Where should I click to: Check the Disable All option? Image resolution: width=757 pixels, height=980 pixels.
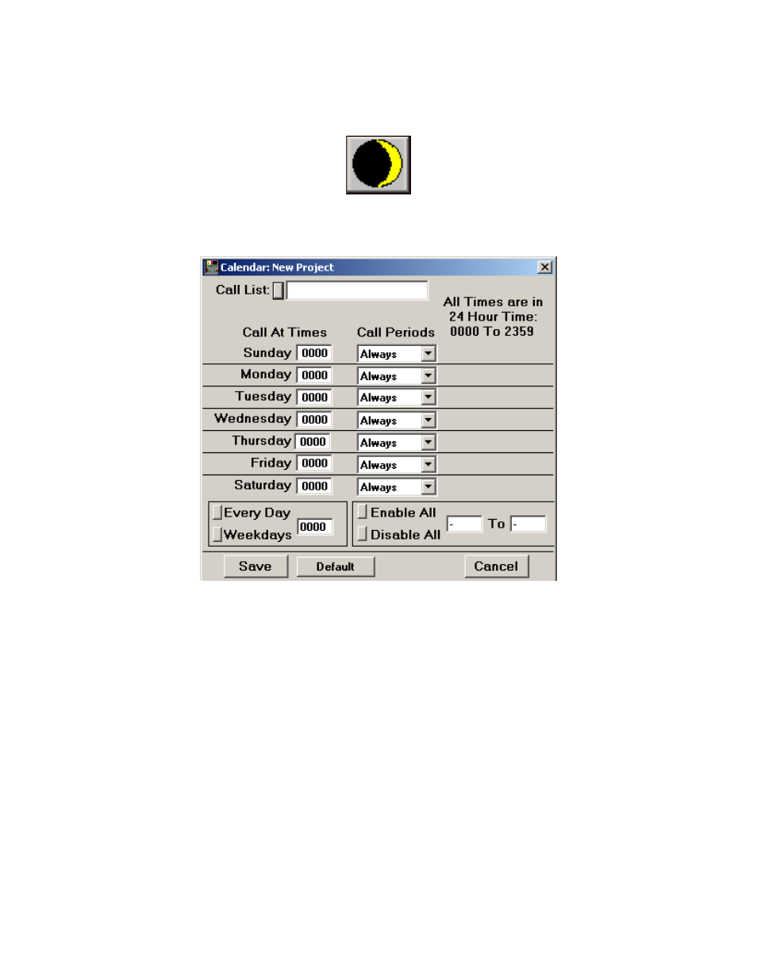pyautogui.click(x=362, y=535)
